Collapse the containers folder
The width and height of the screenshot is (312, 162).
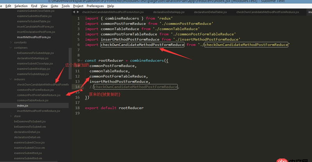(11, 48)
